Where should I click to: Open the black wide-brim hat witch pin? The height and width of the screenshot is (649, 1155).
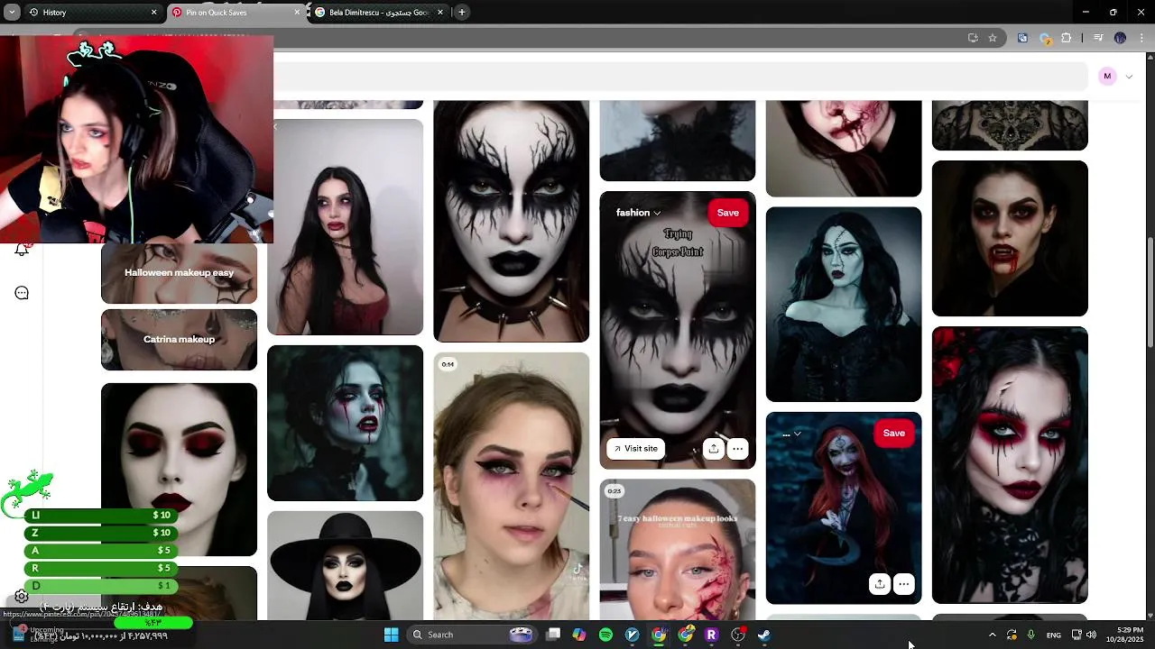[345, 564]
